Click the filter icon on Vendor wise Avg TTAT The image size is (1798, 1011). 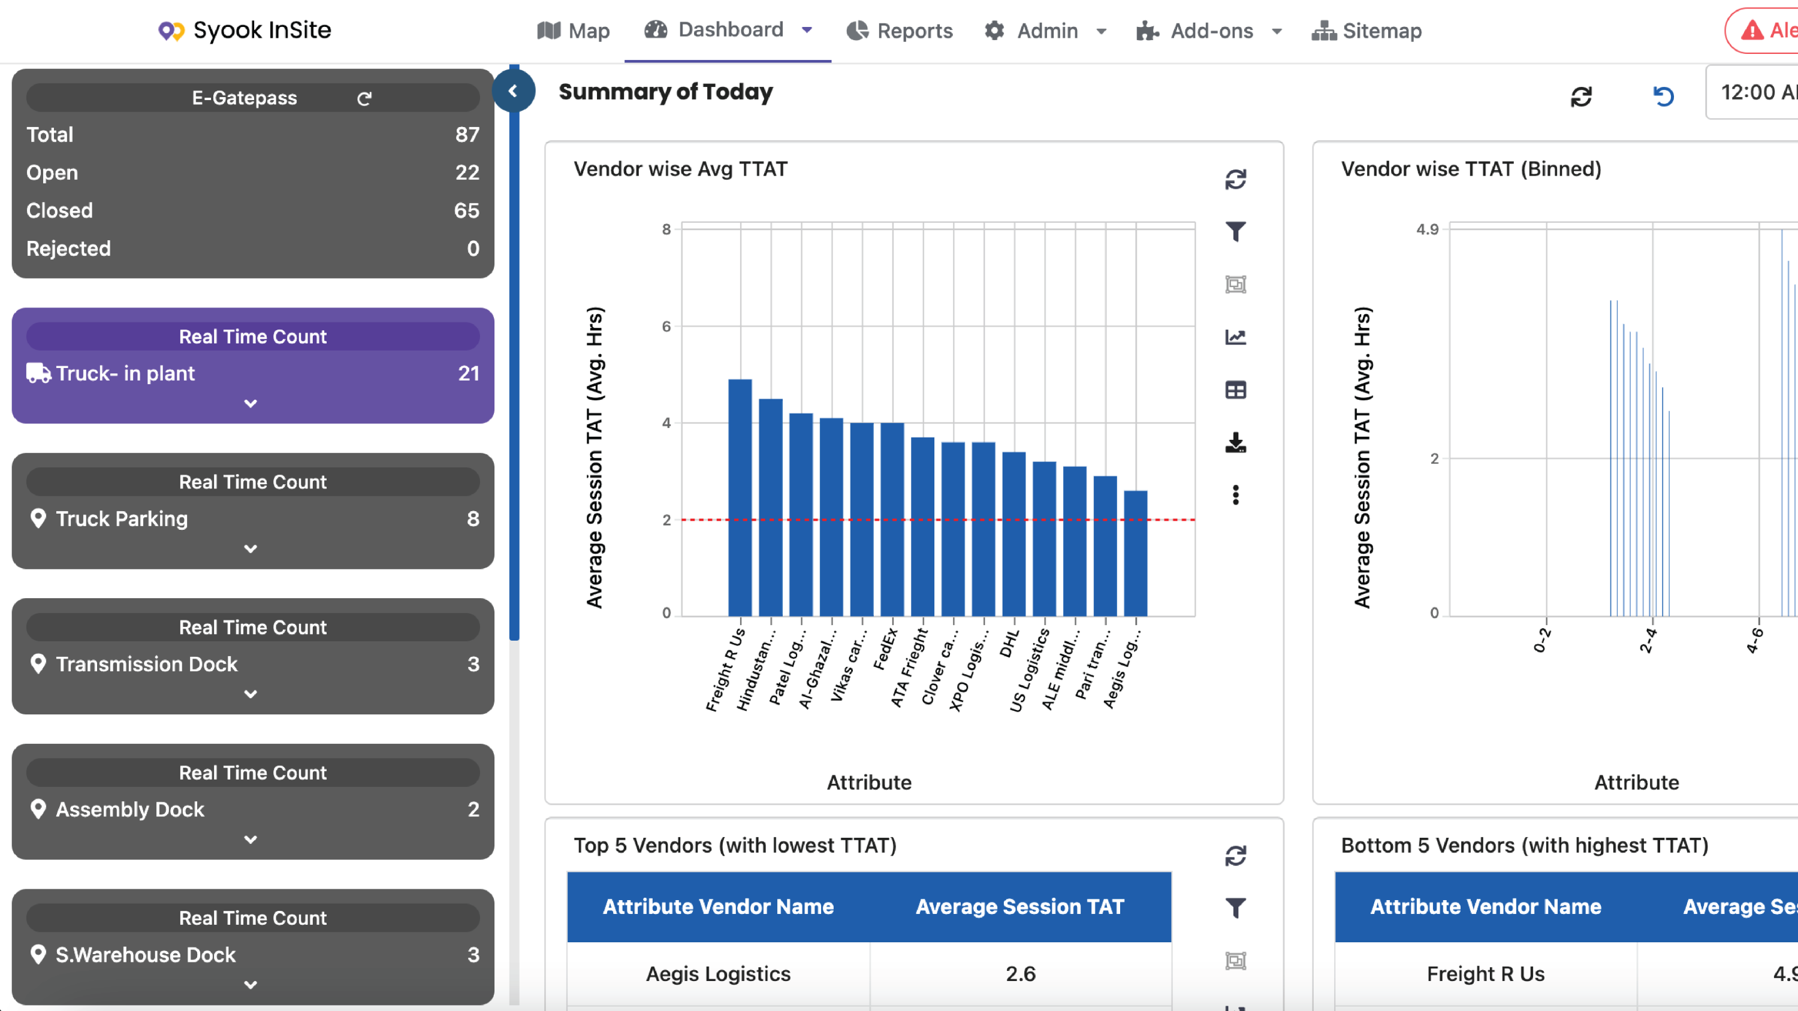pyautogui.click(x=1236, y=232)
